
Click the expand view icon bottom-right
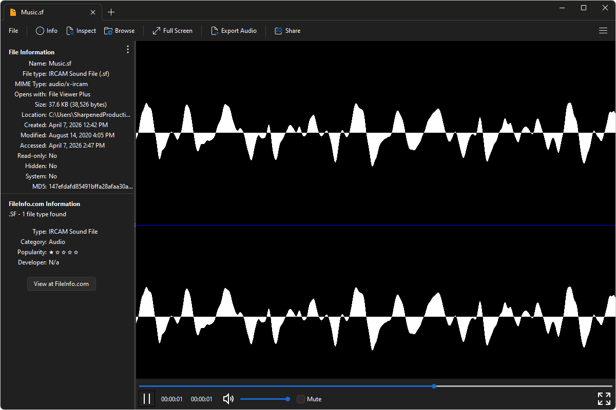pos(604,399)
